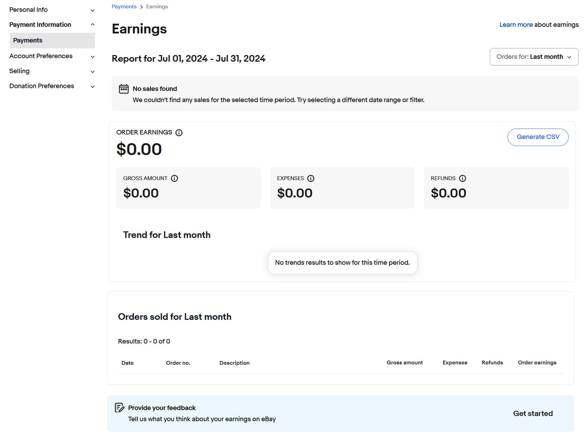Screen dimensions: 584x440
Task: Click the Gross Amount info icon
Action: 174,178
